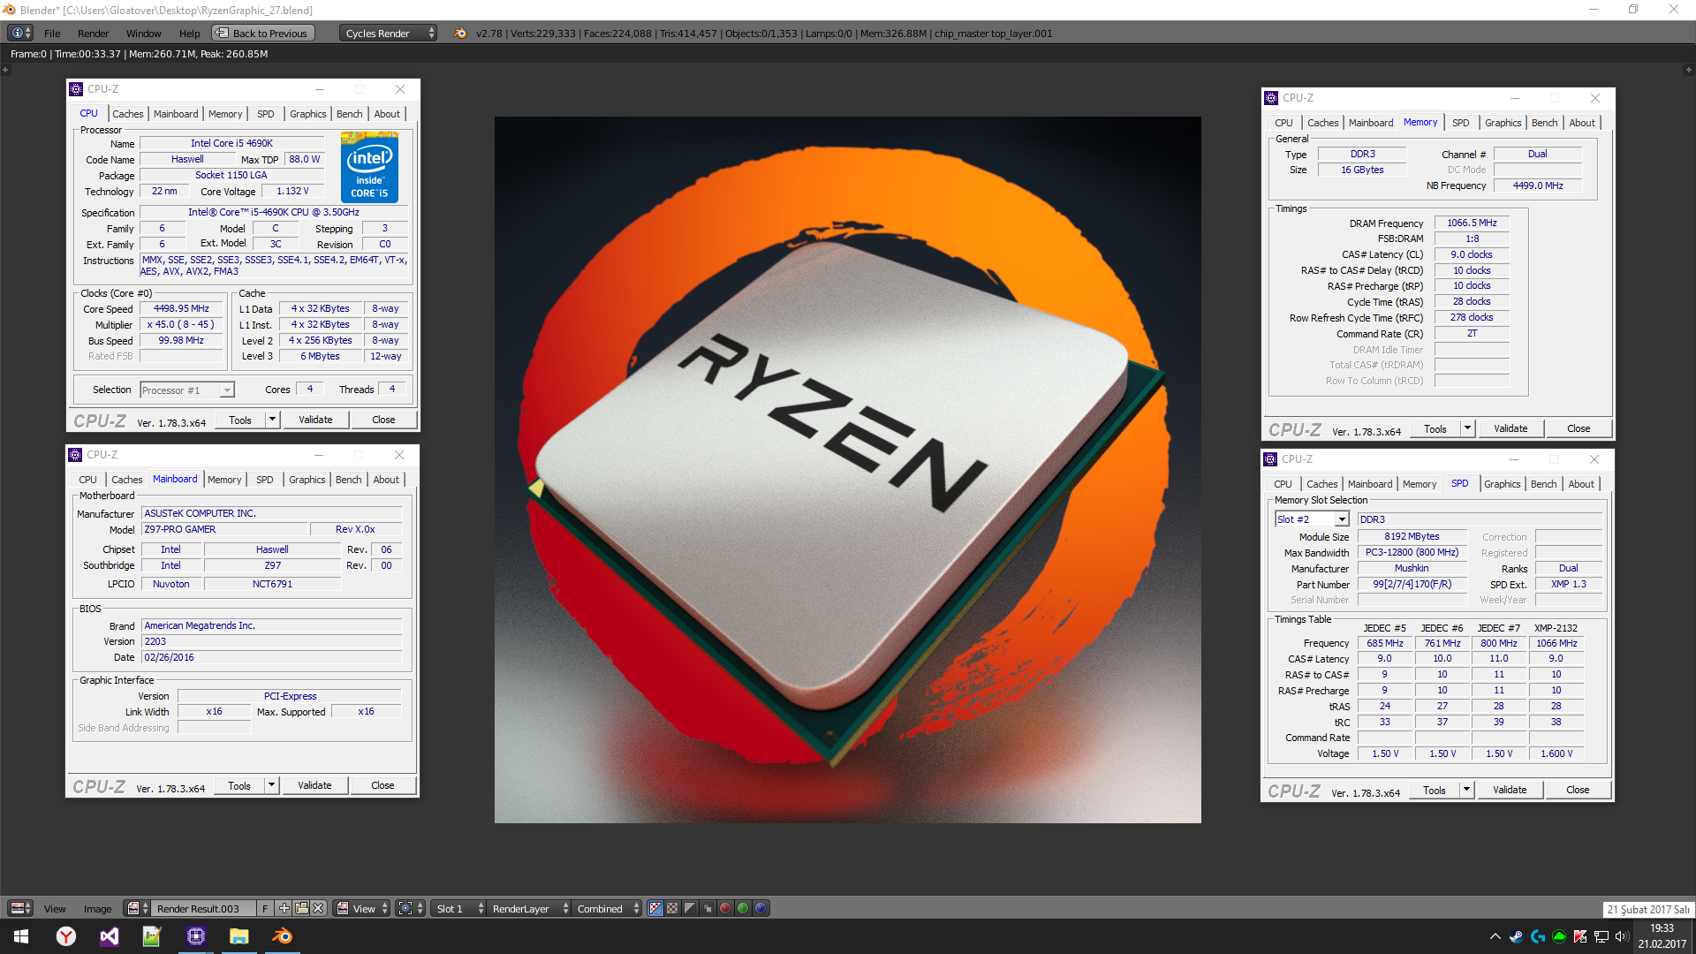Click the rendered Ryzen chip image
Screen dimensions: 1696x954
coord(848,470)
